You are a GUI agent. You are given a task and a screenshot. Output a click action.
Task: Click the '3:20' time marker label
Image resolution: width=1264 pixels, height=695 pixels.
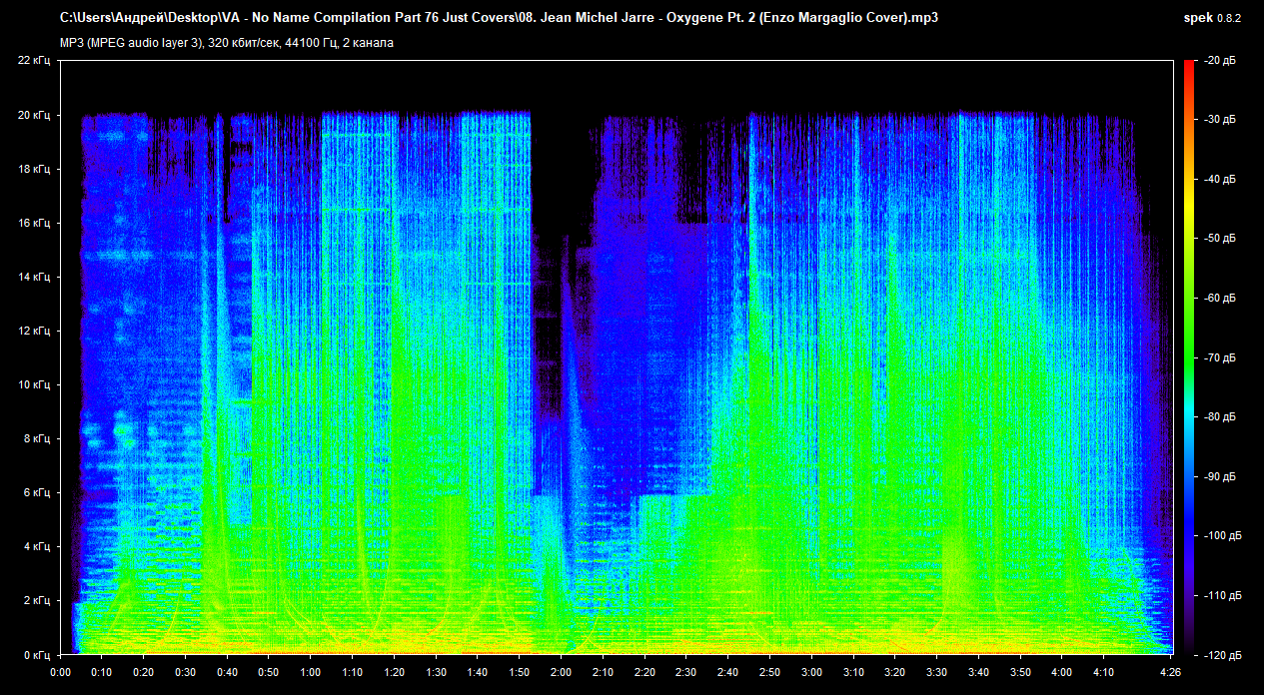(896, 672)
